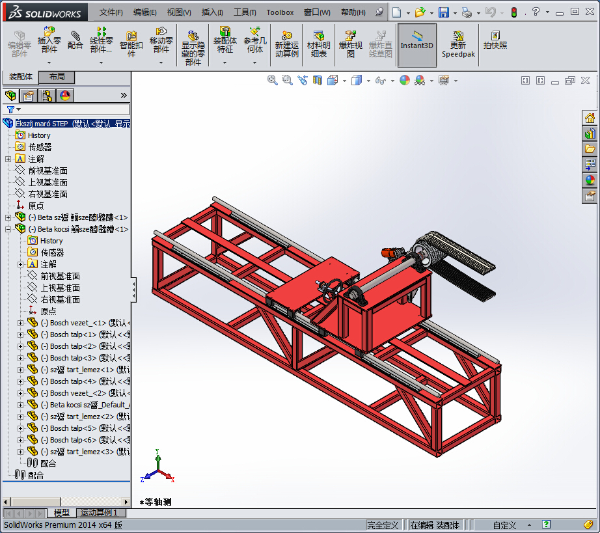600x533 pixels.
Task: Open the 工具(T) menu
Action: (x=245, y=12)
